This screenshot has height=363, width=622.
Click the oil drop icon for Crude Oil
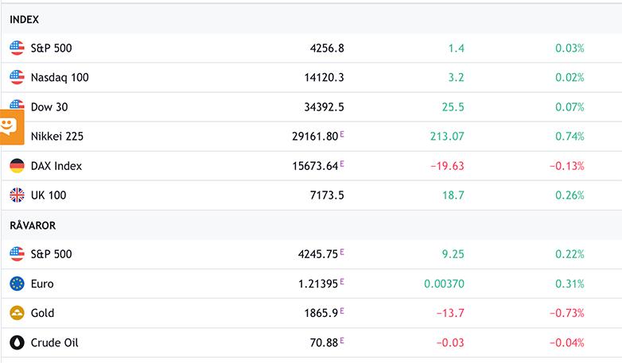point(17,343)
